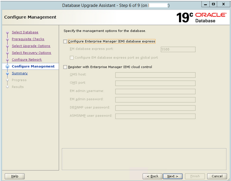Click the Finish button
Screen dimensions: 231x181
pyautogui.click(x=195, y=176)
